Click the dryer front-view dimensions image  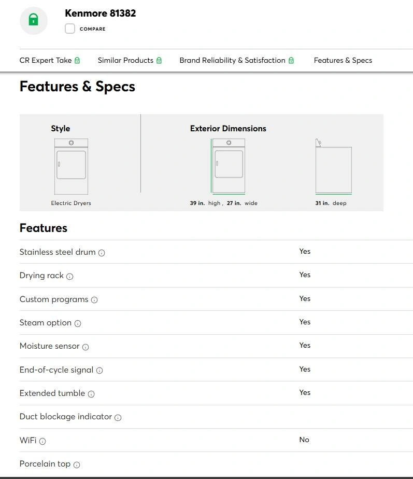pos(229,166)
